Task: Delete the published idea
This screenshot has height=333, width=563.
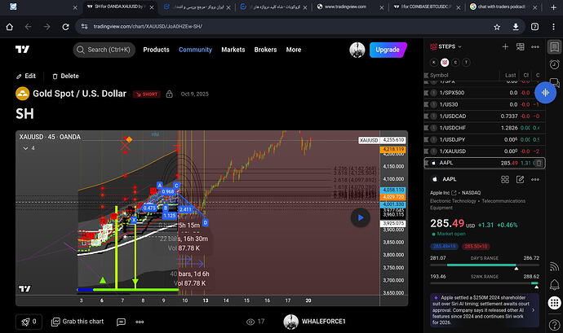Action: point(65,76)
